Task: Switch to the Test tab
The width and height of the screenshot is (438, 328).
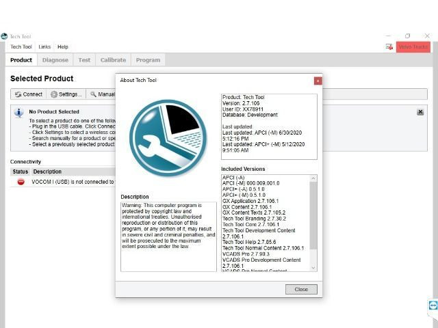Action: point(84,60)
